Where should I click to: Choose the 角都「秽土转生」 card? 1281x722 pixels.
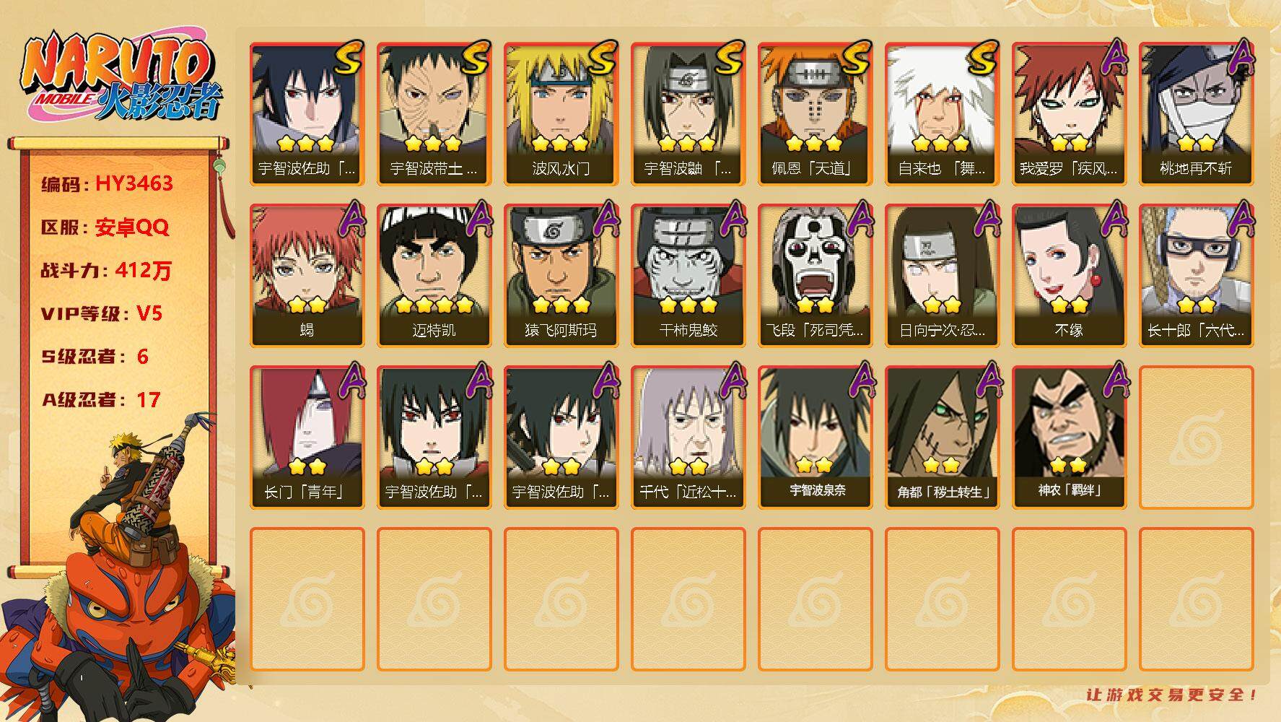[942, 437]
